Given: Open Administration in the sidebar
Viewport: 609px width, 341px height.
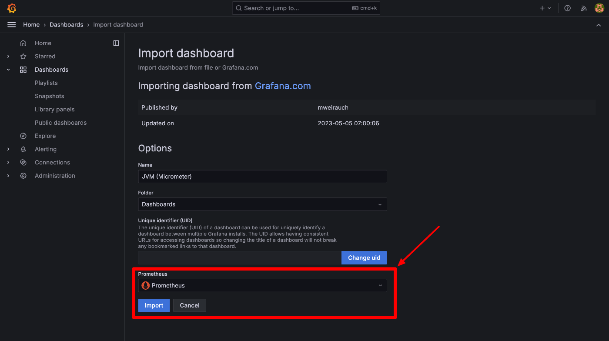Looking at the screenshot, I should (x=55, y=176).
